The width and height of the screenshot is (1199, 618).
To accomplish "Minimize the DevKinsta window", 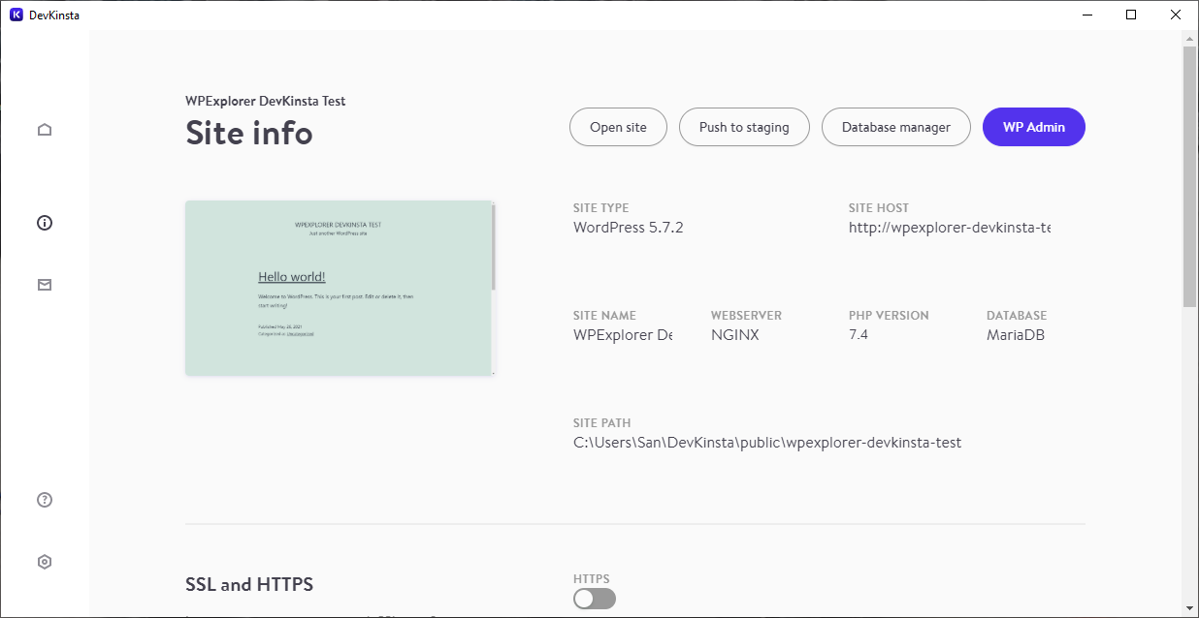I will pyautogui.click(x=1086, y=15).
